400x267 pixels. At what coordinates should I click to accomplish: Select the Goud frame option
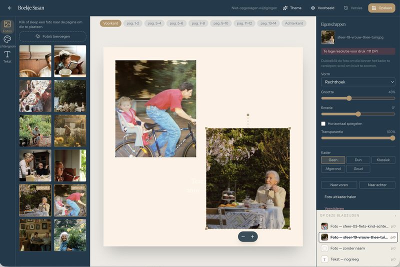click(x=358, y=168)
